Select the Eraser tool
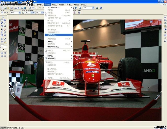This screenshot has height=129, width=167. click(2, 35)
